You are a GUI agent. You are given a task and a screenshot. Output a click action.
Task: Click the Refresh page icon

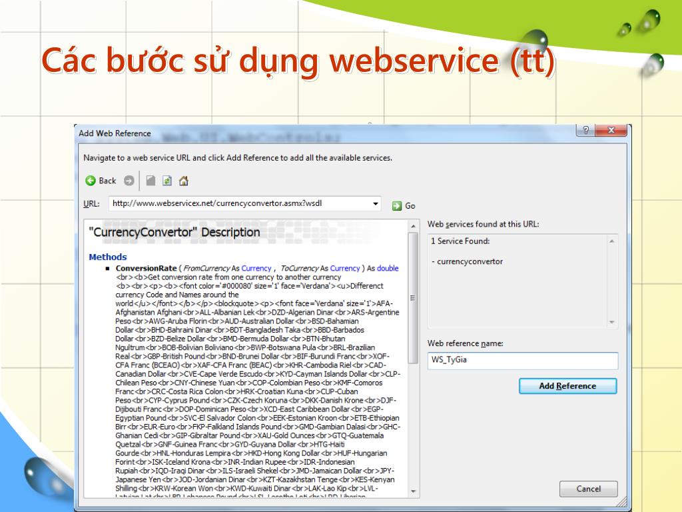[167, 181]
